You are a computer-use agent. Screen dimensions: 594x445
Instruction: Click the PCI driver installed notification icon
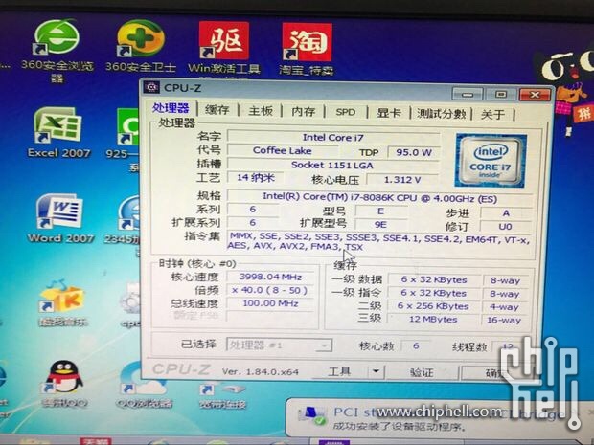click(313, 416)
